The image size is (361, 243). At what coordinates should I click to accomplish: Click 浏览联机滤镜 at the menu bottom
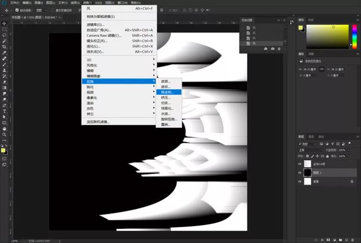coord(99,121)
